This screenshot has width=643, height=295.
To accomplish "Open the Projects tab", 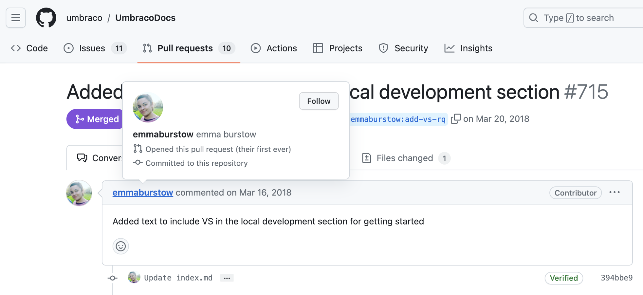I will point(337,48).
